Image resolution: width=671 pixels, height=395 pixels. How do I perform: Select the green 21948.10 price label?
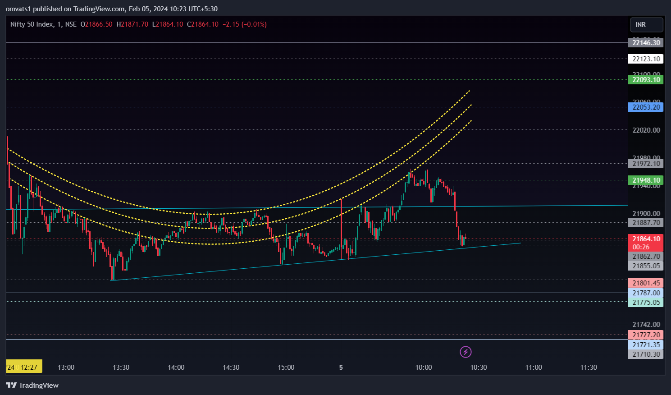click(646, 180)
